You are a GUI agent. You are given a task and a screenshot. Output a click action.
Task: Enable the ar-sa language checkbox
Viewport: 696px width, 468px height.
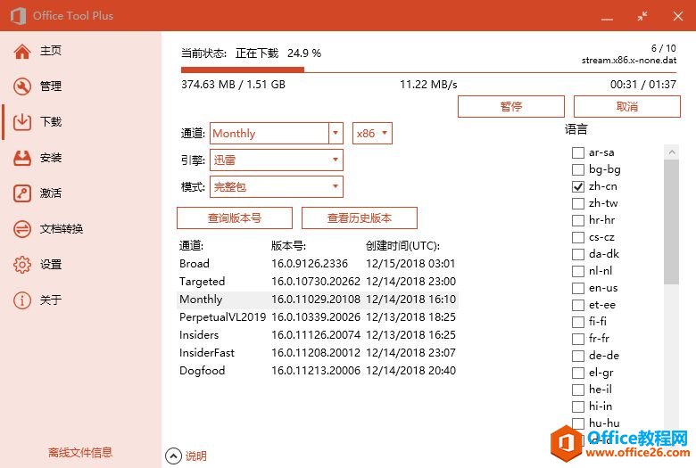[578, 152]
